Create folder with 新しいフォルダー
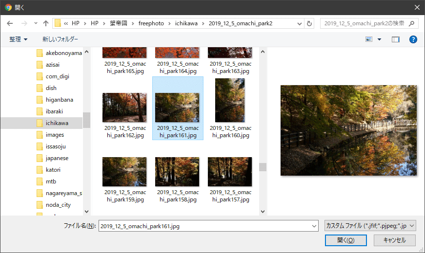Image resolution: width=425 pixels, height=253 pixels. point(60,39)
